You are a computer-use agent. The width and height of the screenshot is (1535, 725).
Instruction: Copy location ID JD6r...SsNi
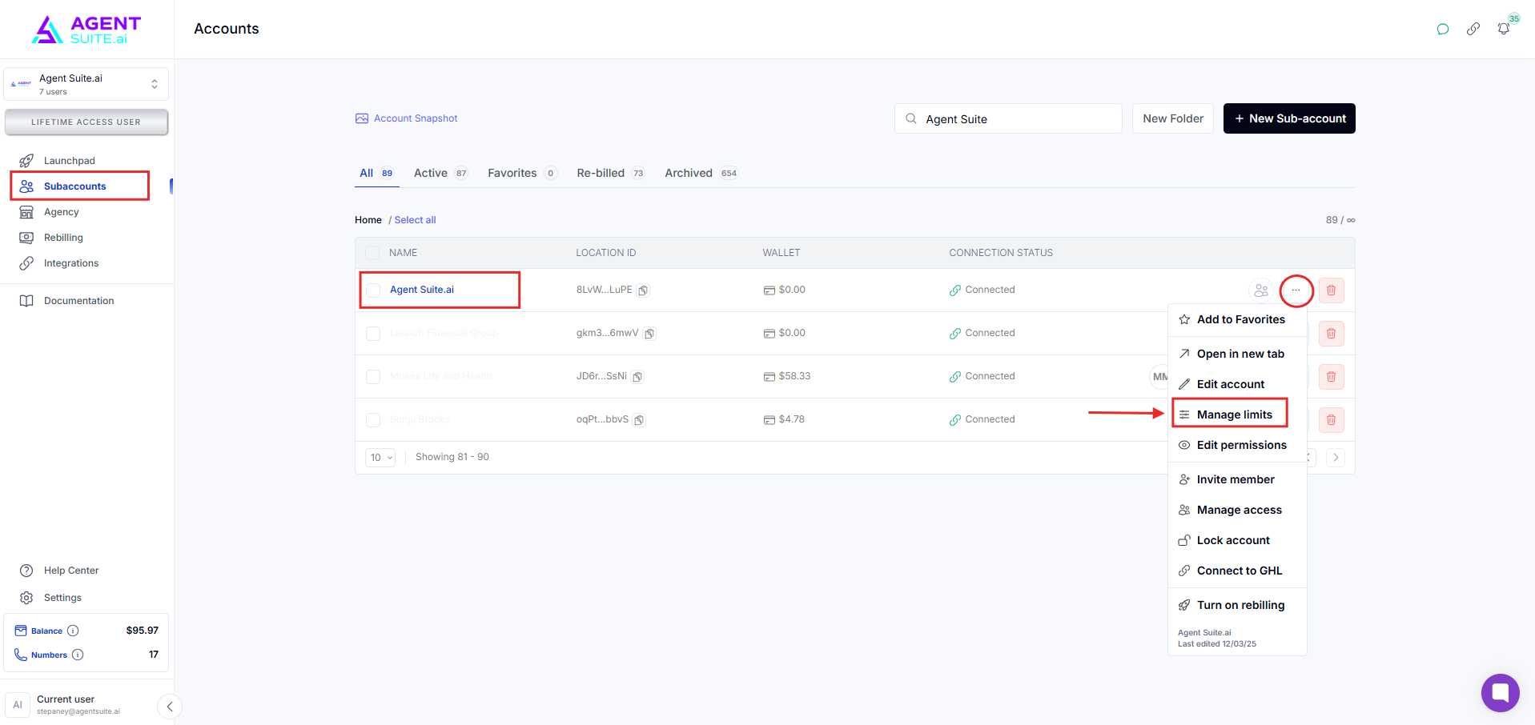click(x=637, y=377)
